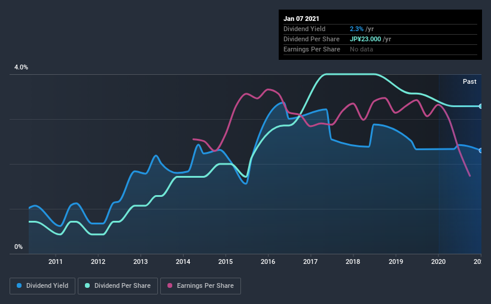Toggle the Dividend Per Share legend button
The width and height of the screenshot is (491, 304).
point(118,286)
